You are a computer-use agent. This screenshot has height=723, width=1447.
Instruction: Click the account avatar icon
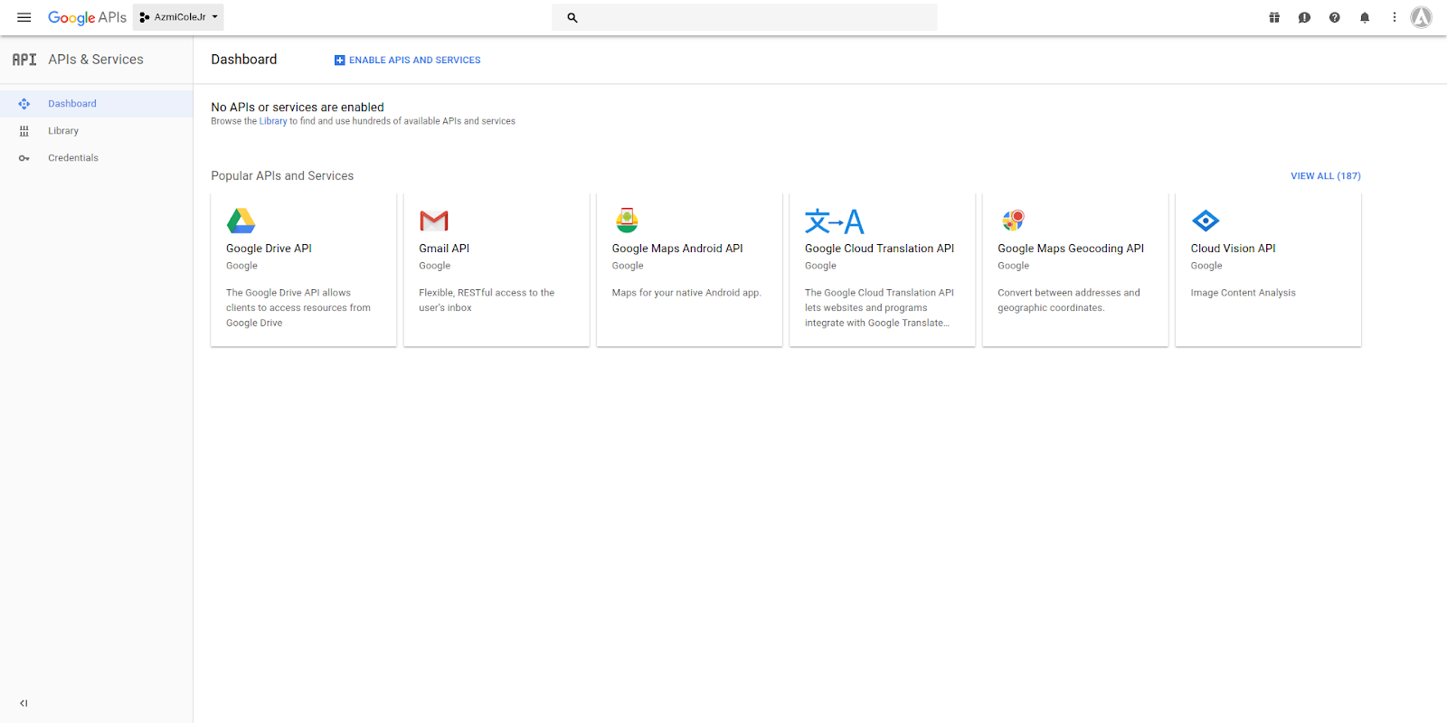1422,17
